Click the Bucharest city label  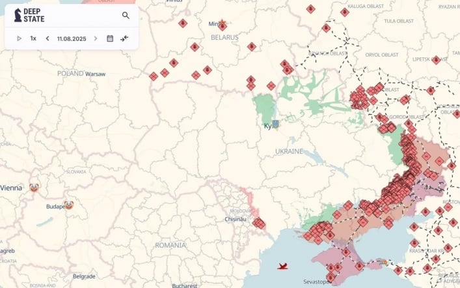[x=185, y=285]
